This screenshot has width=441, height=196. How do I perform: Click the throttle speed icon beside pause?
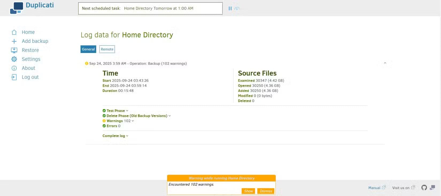pyautogui.click(x=237, y=8)
